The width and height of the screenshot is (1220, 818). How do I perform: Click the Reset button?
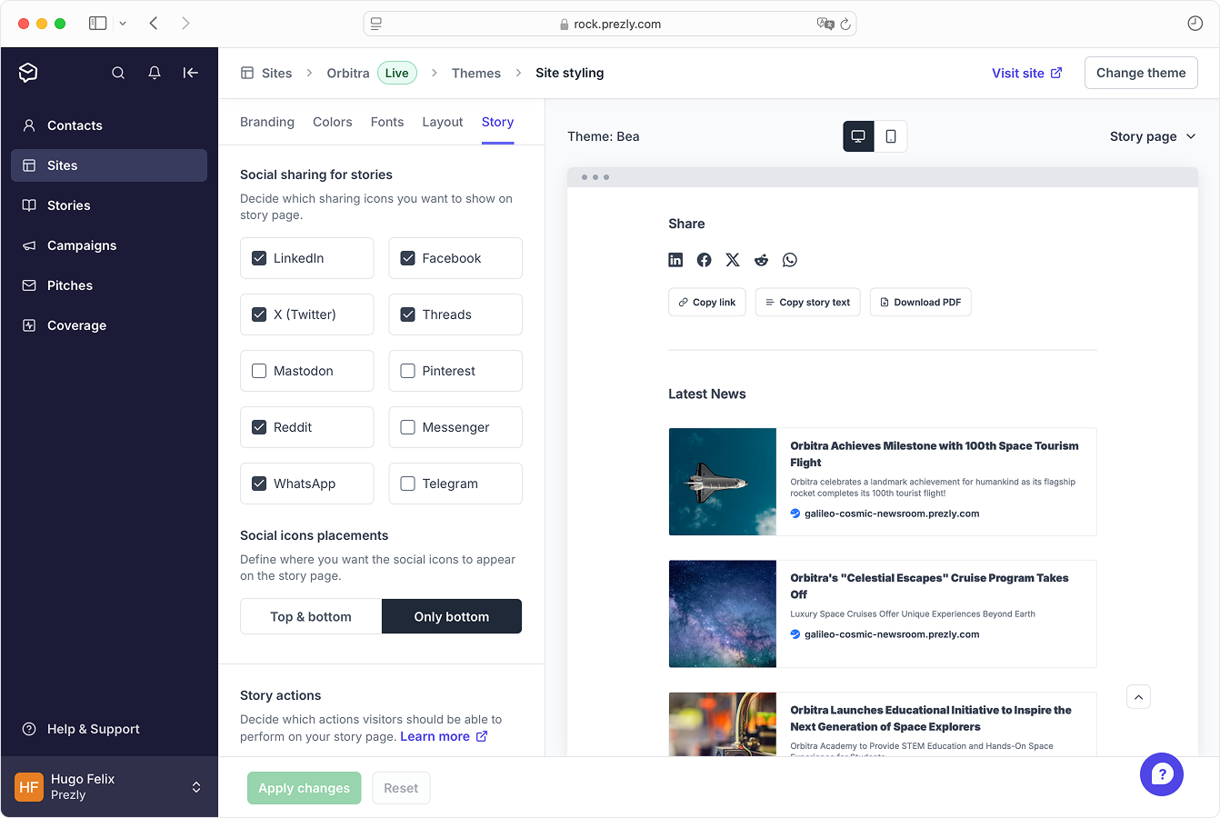click(401, 788)
